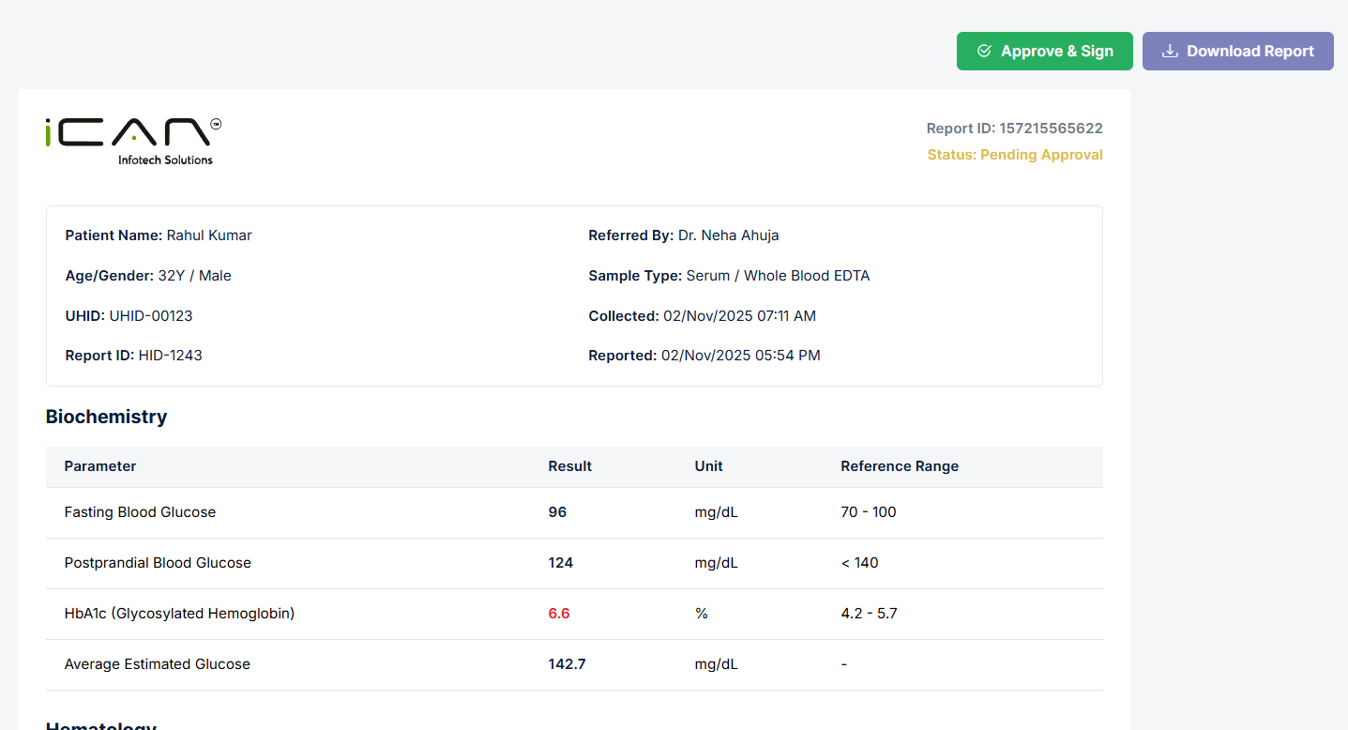Viewport: 1348px width, 730px height.
Task: Click the Report ID 157215565622 text
Action: (x=1014, y=129)
